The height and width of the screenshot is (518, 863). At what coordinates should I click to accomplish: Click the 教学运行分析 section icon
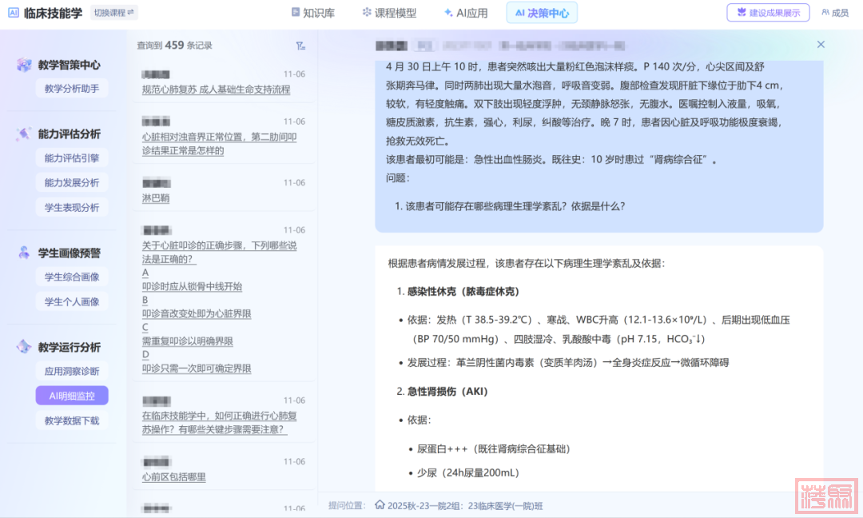coord(24,347)
